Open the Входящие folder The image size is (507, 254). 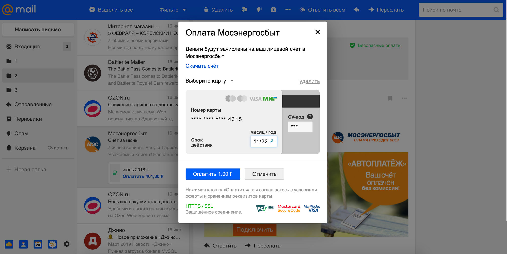(38, 46)
